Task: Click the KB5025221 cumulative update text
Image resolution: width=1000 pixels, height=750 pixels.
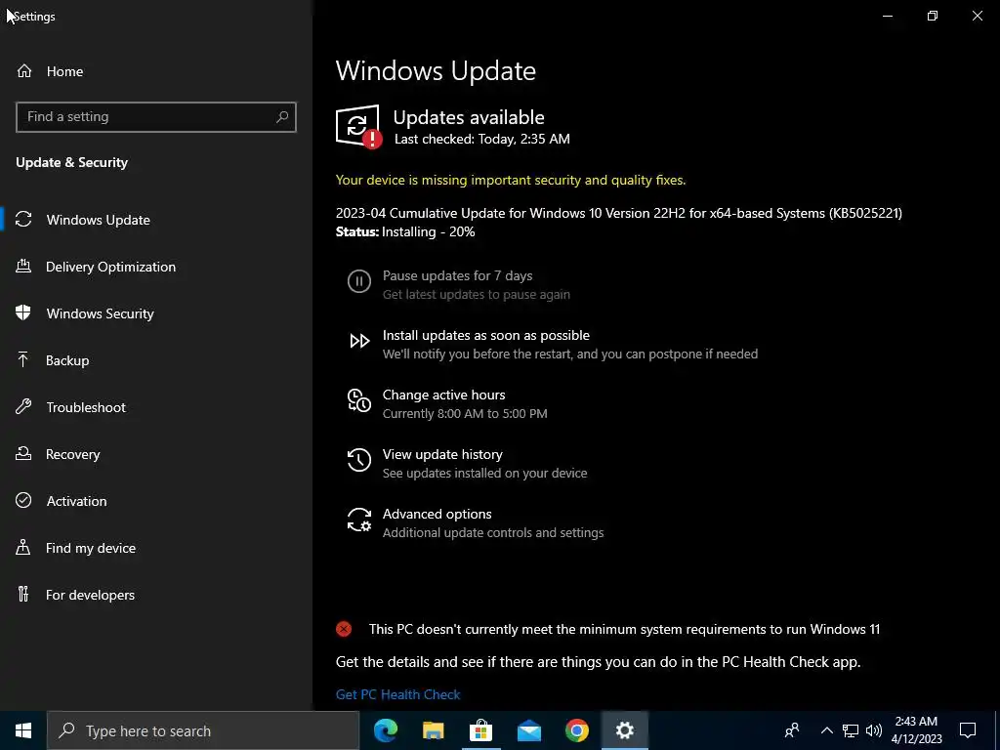Action: click(618, 213)
